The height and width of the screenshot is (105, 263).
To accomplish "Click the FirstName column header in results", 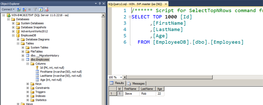I will pos(131,89).
